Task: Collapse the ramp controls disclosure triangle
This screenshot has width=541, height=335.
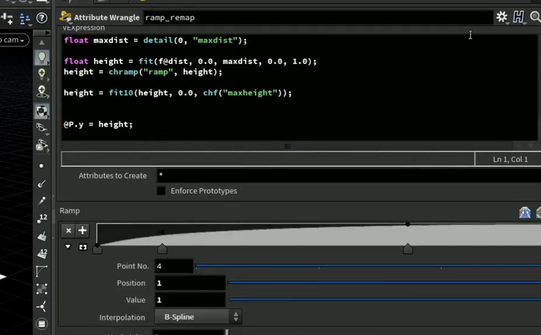Action: [x=68, y=247]
